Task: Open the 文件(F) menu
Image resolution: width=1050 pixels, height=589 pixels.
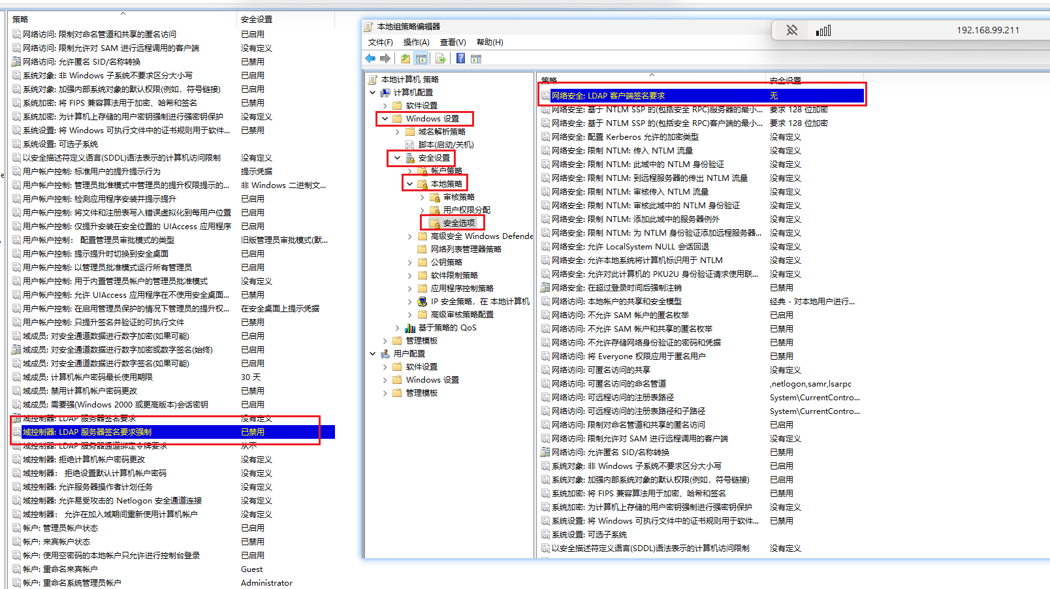Action: pos(380,42)
